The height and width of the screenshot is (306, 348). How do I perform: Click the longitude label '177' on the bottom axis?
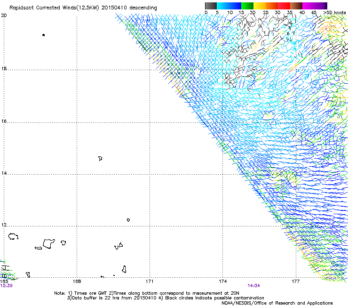coord(295,282)
